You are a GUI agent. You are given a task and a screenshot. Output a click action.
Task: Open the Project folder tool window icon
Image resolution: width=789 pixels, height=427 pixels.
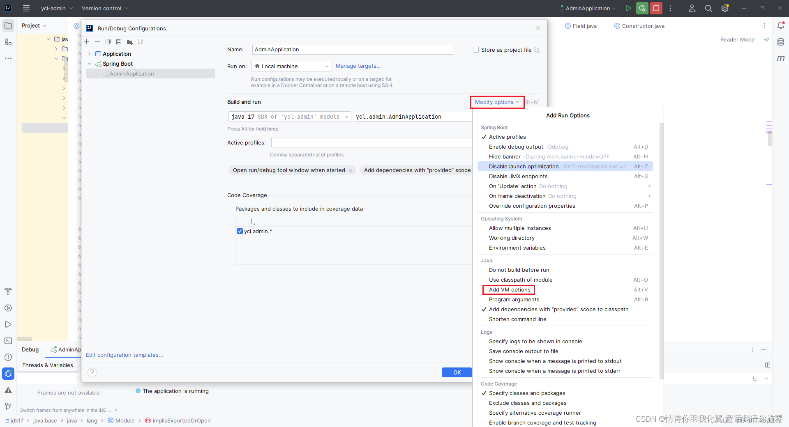[x=8, y=25]
